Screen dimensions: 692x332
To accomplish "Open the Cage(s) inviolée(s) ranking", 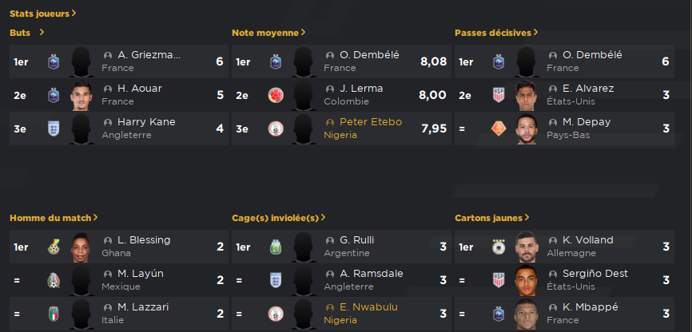I will (279, 218).
